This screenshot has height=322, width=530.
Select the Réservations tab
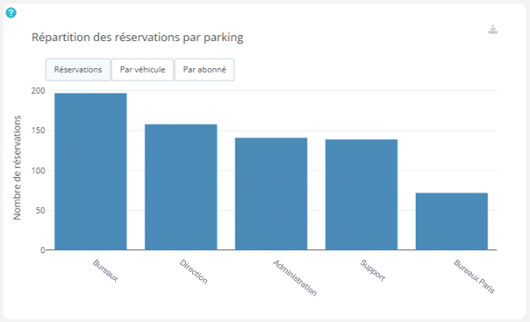click(x=78, y=69)
